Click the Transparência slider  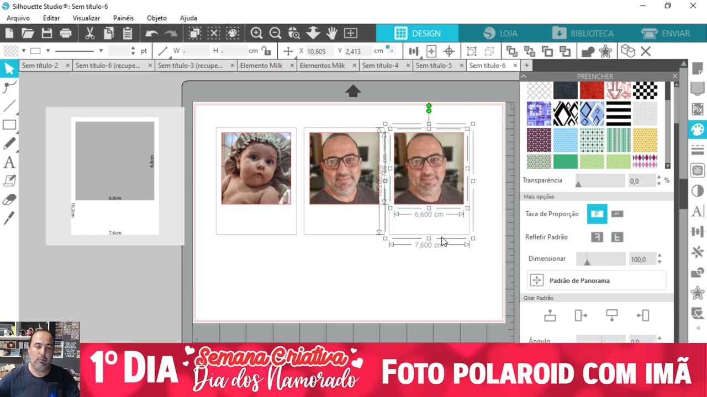pyautogui.click(x=601, y=180)
